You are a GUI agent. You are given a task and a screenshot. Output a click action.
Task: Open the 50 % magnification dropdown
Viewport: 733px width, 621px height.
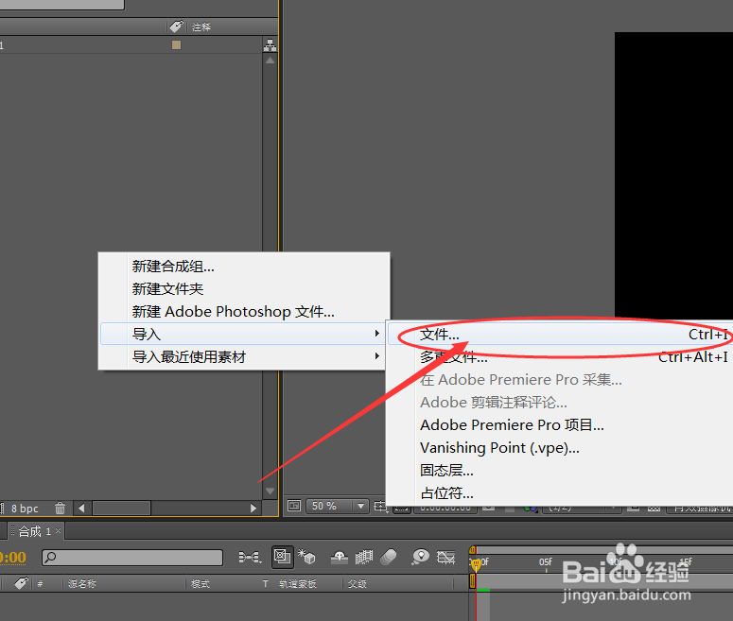(x=337, y=506)
